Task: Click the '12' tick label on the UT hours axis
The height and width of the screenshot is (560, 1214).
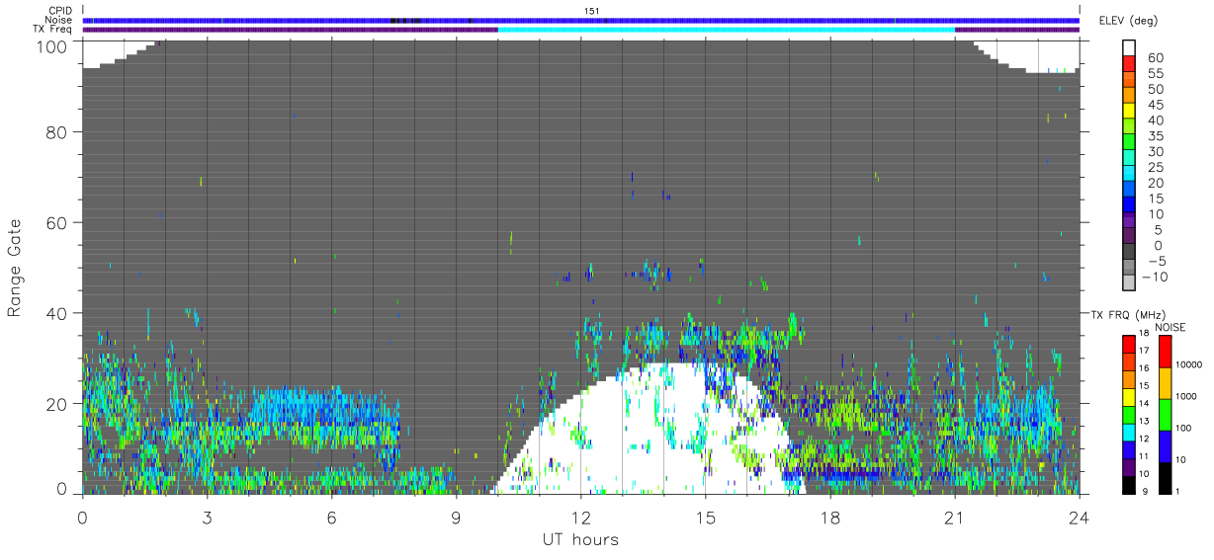Action: tap(581, 517)
